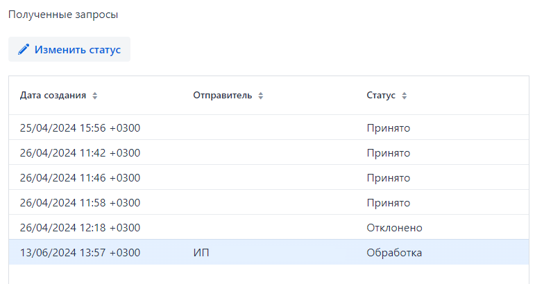Click the Обработка status cell
Screen dimensions: 535x284
pyautogui.click(x=394, y=253)
